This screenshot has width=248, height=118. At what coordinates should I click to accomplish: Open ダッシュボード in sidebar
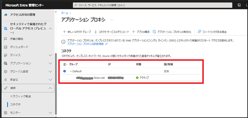pos(19,47)
